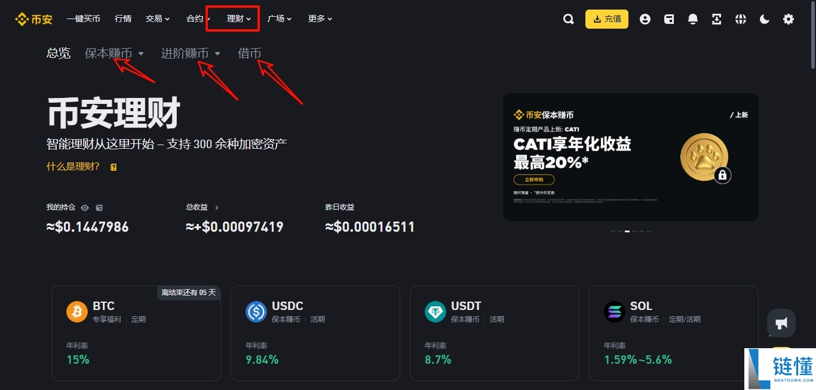
Task: Switch to the 借币 tab
Action: pyautogui.click(x=249, y=53)
